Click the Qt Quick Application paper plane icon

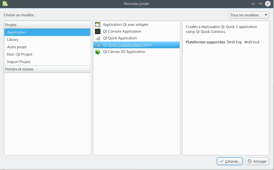pos(98,38)
